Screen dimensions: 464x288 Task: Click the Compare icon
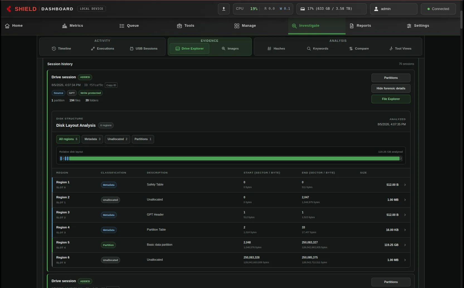coord(351,48)
